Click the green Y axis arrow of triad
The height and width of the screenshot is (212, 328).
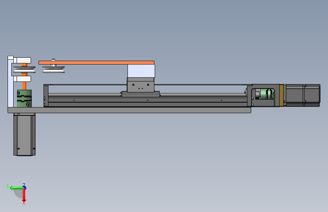(x=17, y=188)
